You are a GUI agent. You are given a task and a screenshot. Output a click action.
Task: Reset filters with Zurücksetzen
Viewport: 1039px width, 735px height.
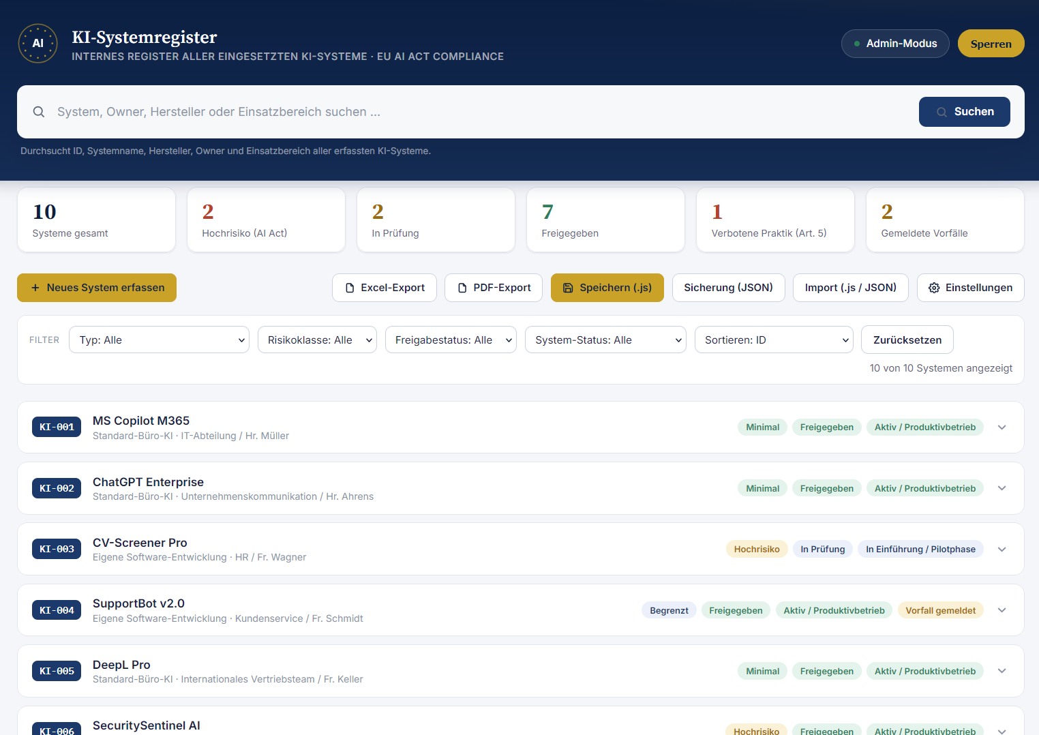(x=907, y=340)
